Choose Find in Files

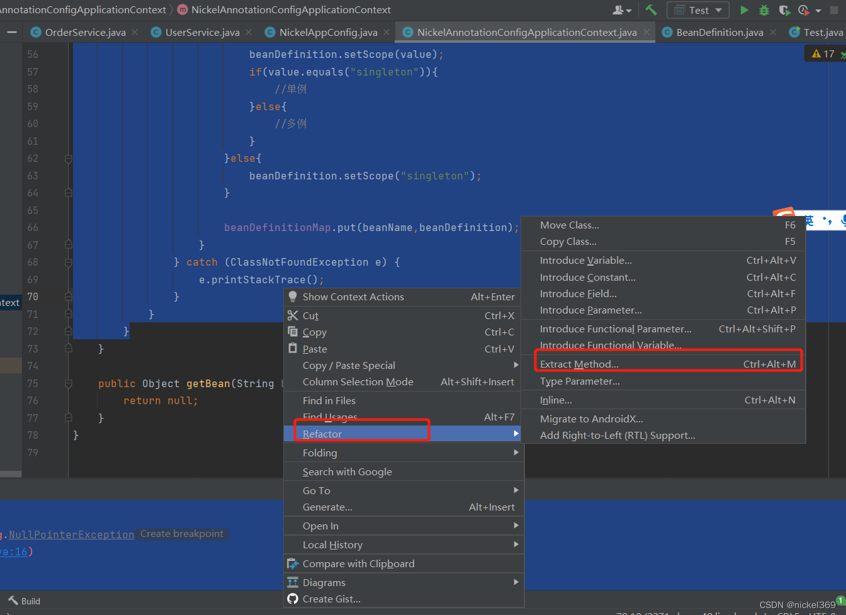click(x=403, y=400)
